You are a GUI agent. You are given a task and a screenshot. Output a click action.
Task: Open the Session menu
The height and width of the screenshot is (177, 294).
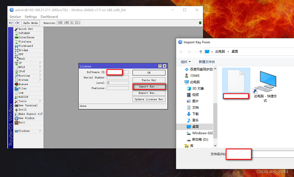tap(15, 17)
